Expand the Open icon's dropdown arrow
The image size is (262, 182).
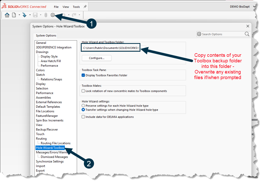tap(30, 15)
